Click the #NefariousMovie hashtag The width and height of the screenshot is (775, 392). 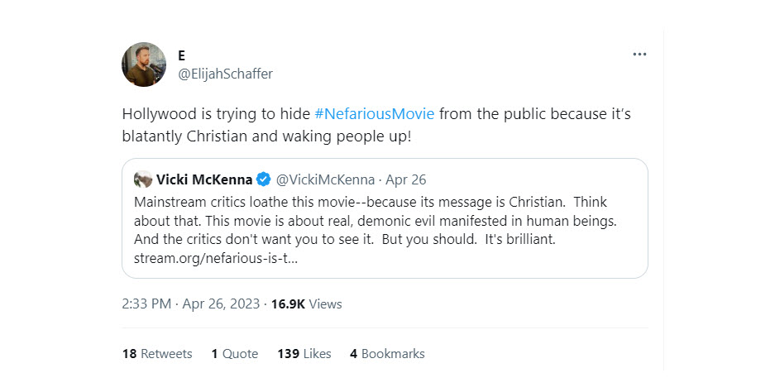[x=375, y=113]
